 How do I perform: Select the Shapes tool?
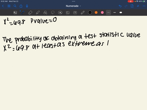[x=45, y=13]
